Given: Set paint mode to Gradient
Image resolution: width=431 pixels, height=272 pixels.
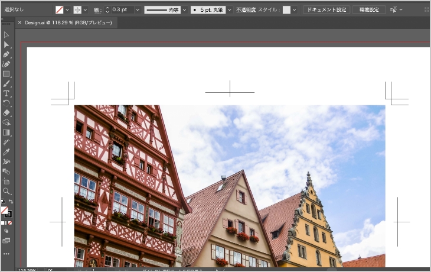Looking at the screenshot, I should point(6,223).
